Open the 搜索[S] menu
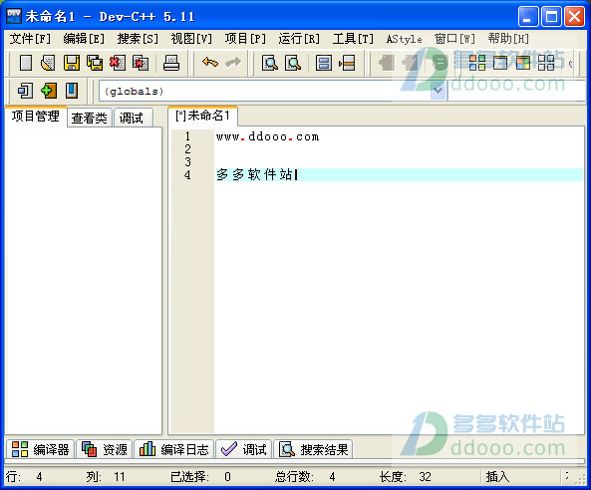 (x=138, y=39)
